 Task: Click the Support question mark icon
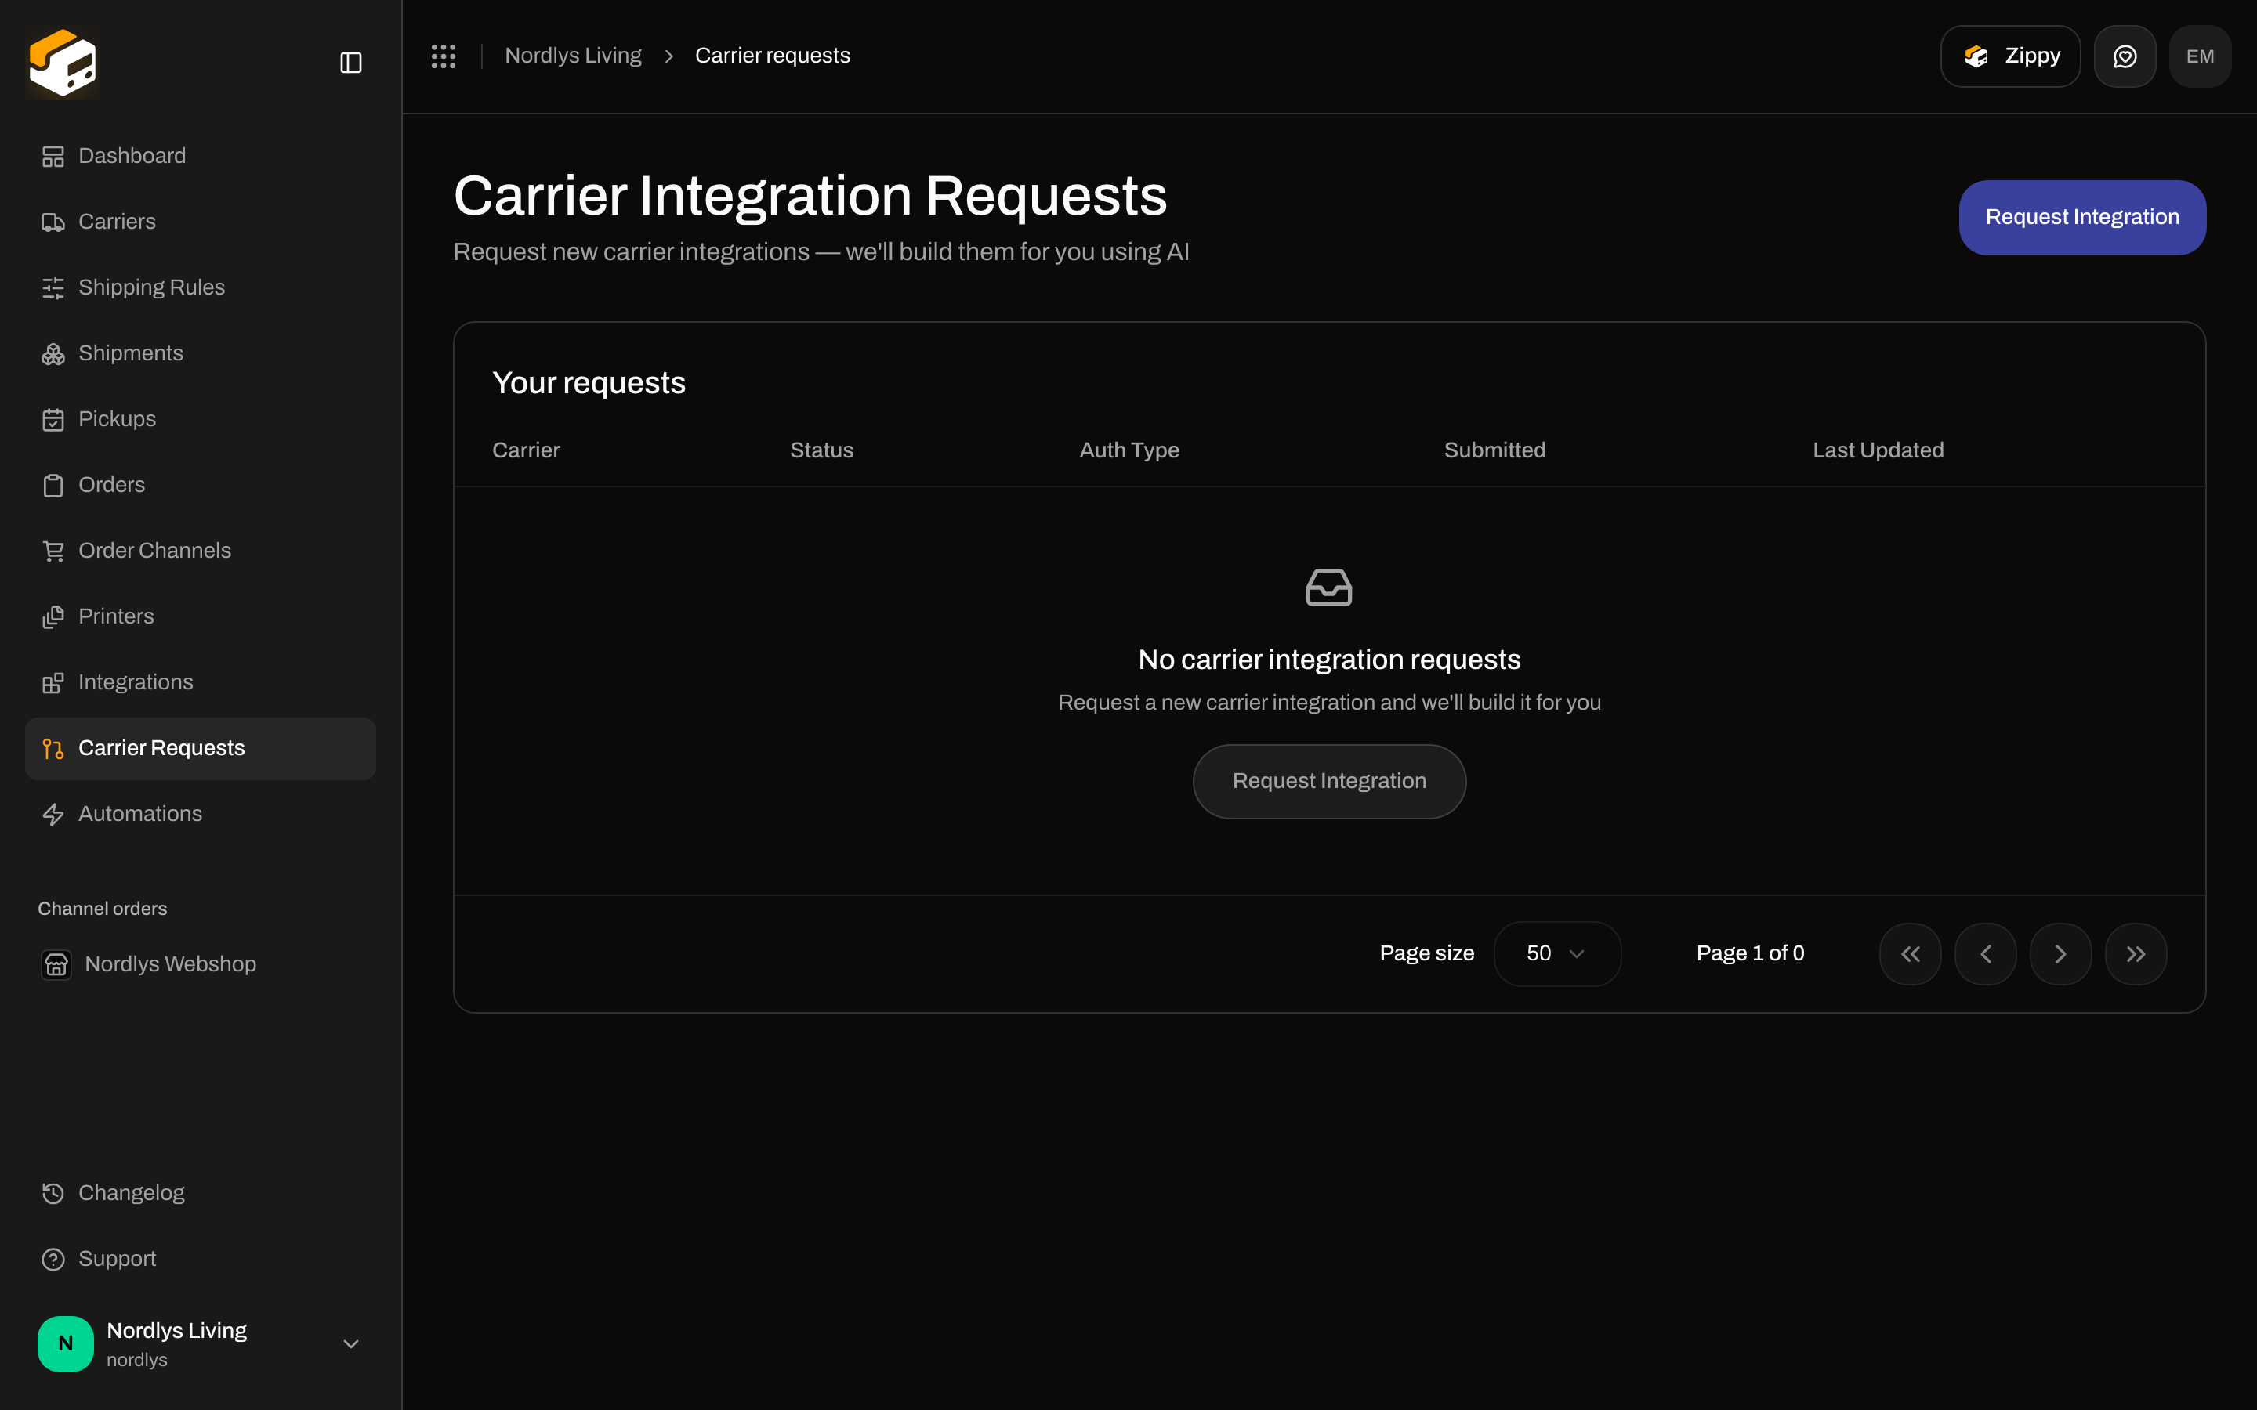(x=53, y=1259)
